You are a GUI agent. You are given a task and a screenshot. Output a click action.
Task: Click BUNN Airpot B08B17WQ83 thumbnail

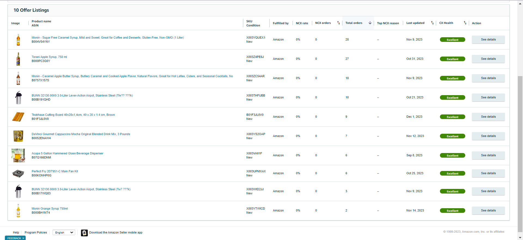(18, 191)
